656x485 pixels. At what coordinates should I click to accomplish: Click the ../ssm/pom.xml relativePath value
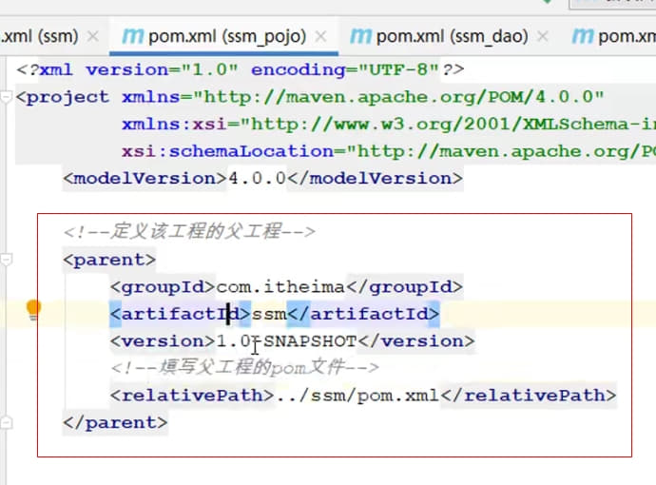pos(357,396)
